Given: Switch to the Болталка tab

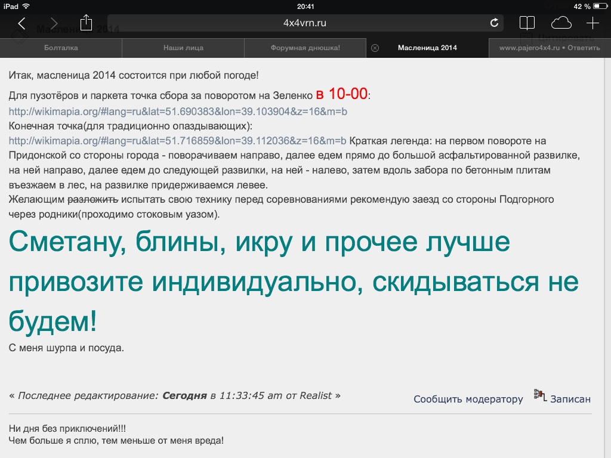Looking at the screenshot, I should coord(61,48).
